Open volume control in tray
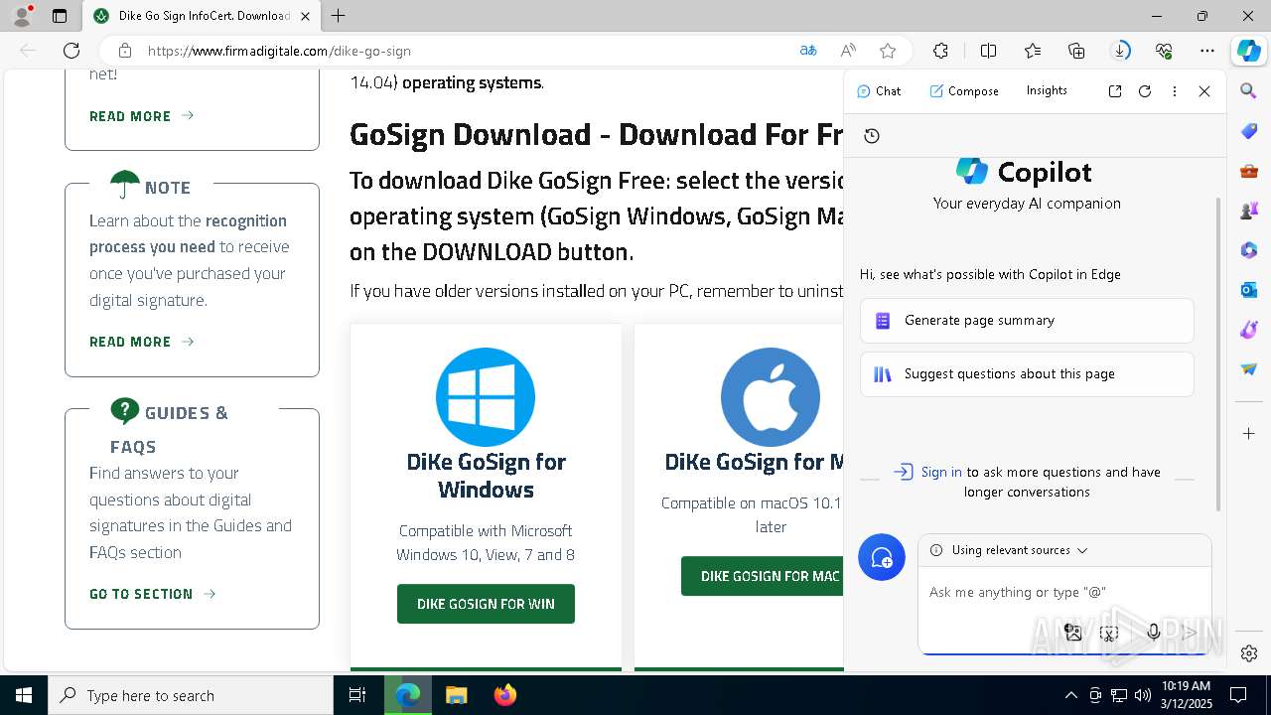Viewport: 1271px width, 715px height. pos(1143,695)
